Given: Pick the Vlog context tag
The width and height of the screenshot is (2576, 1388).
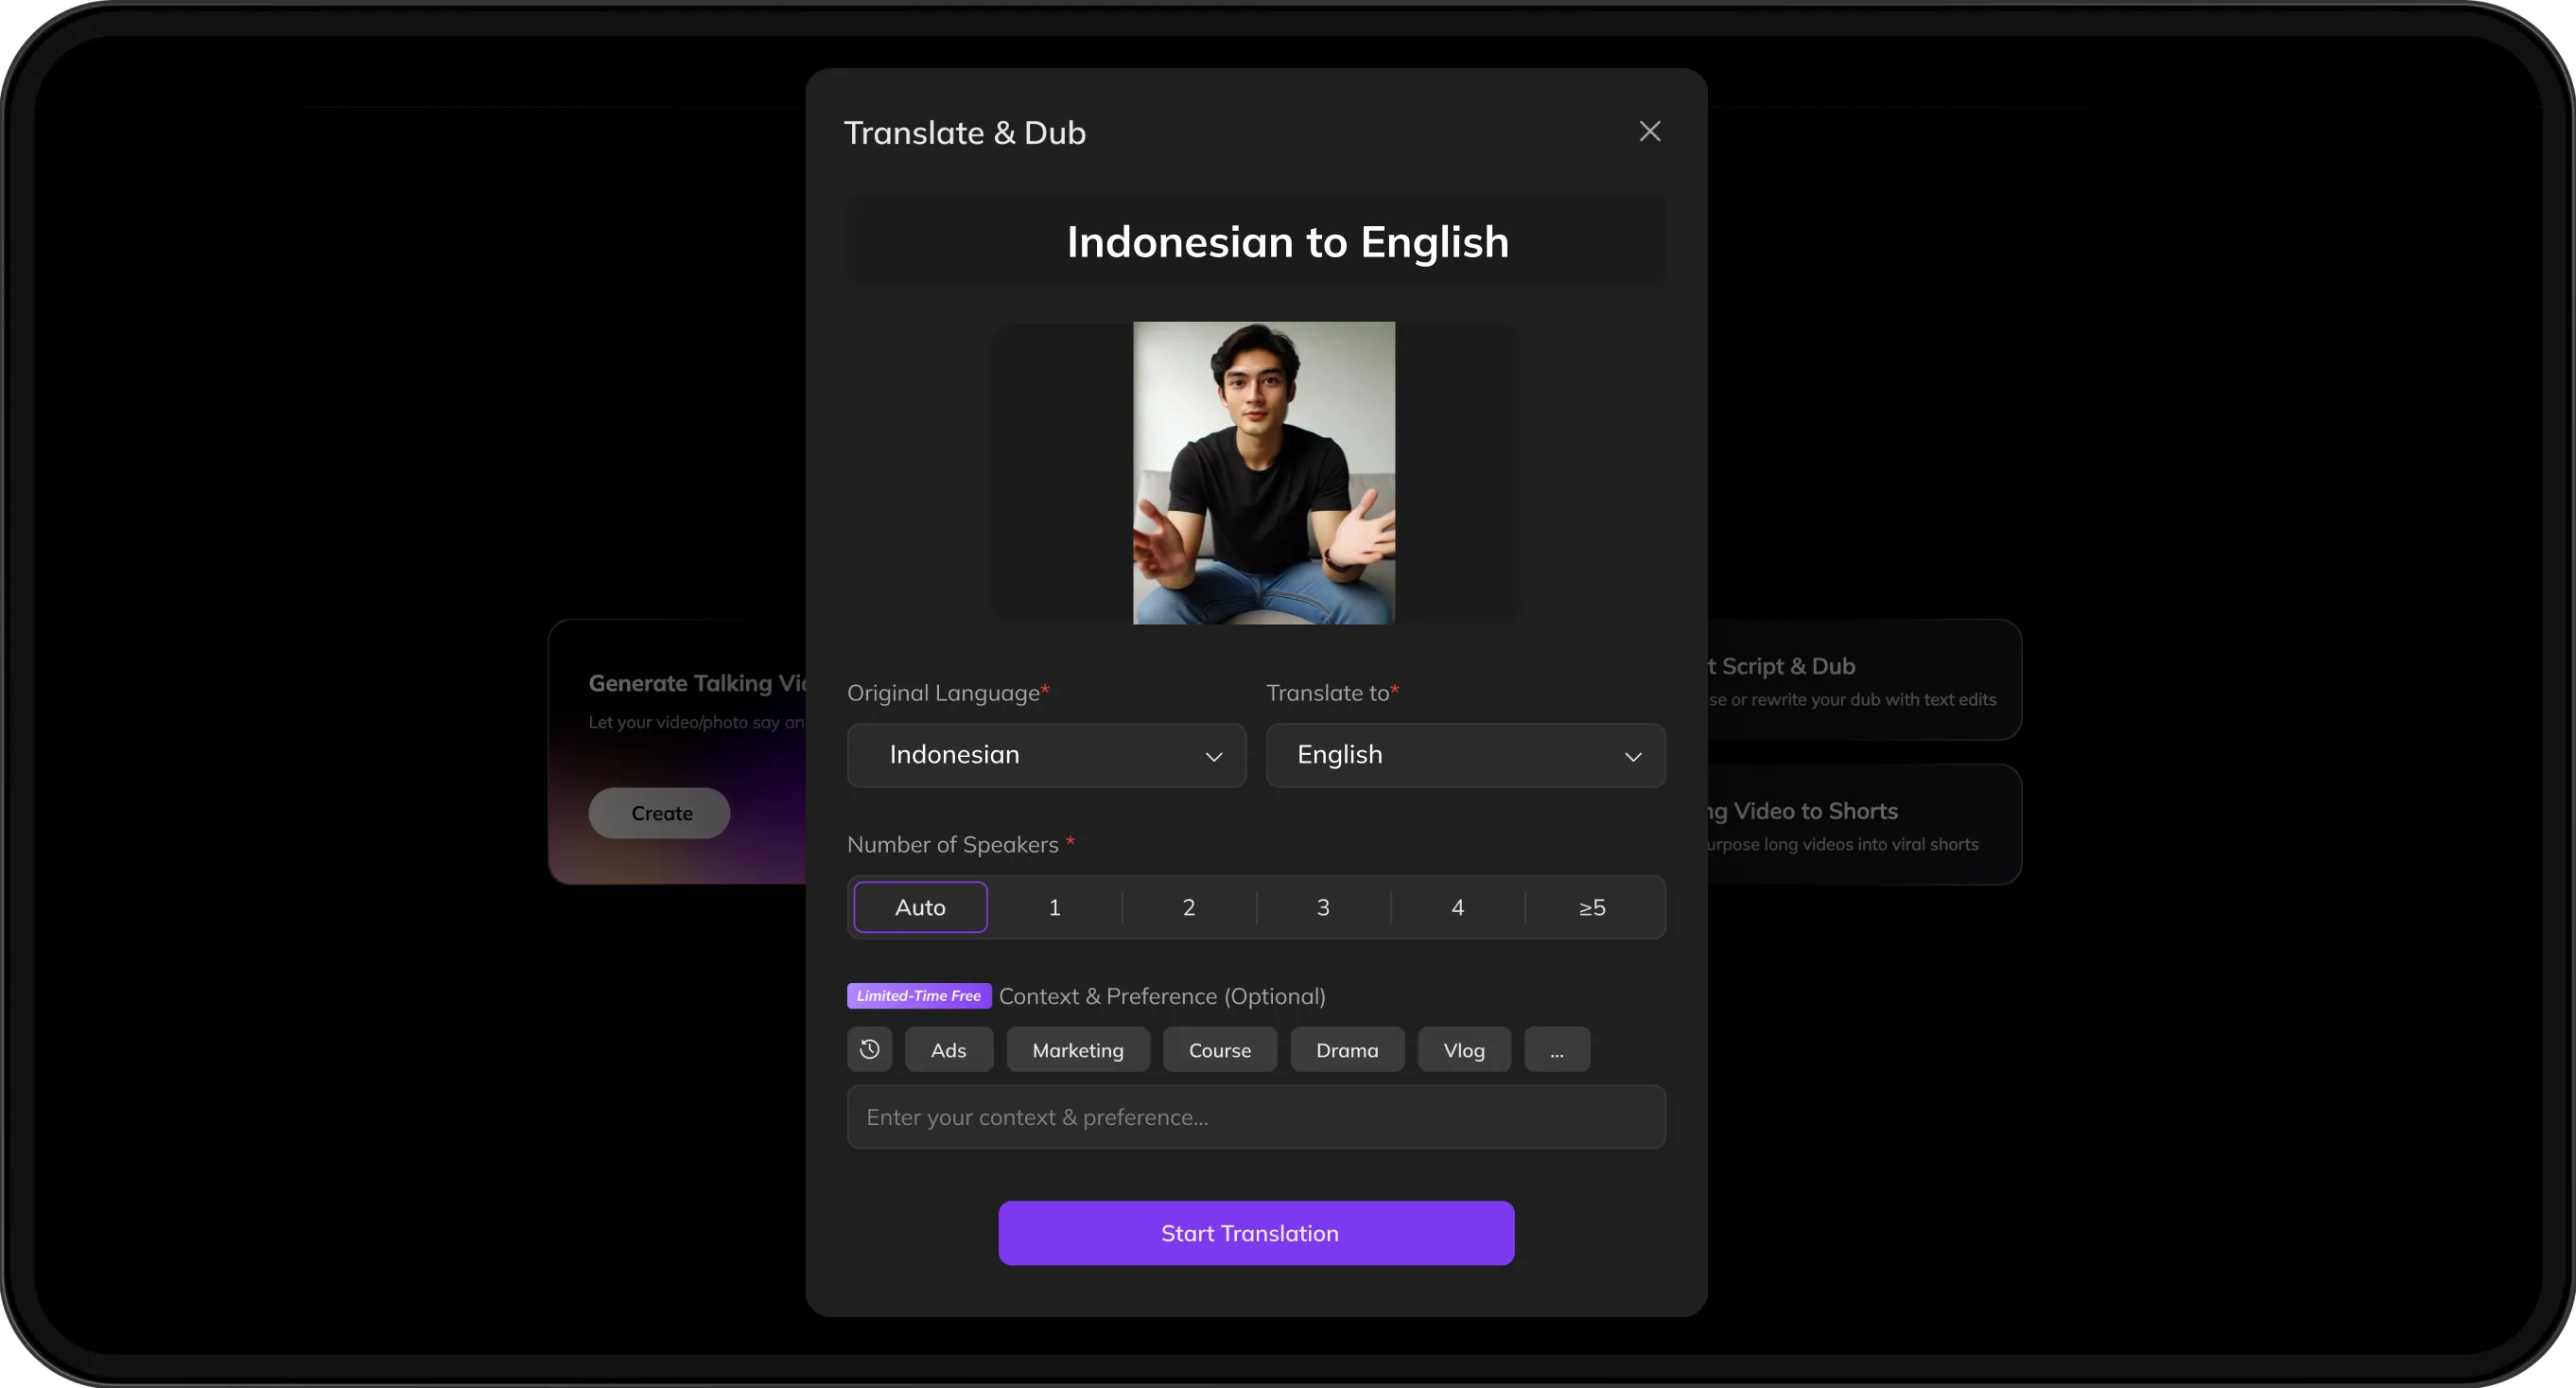Looking at the screenshot, I should tap(1463, 1048).
